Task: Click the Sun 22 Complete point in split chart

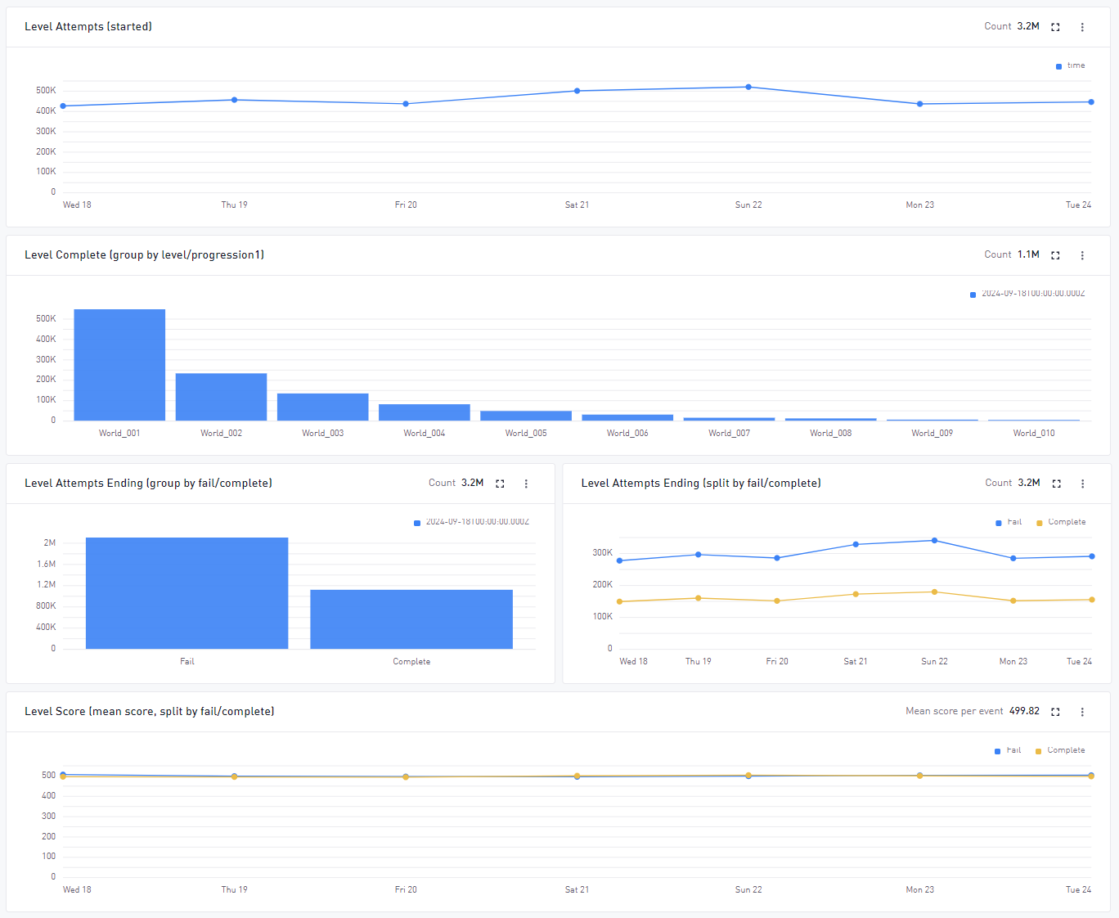Action: click(x=934, y=592)
